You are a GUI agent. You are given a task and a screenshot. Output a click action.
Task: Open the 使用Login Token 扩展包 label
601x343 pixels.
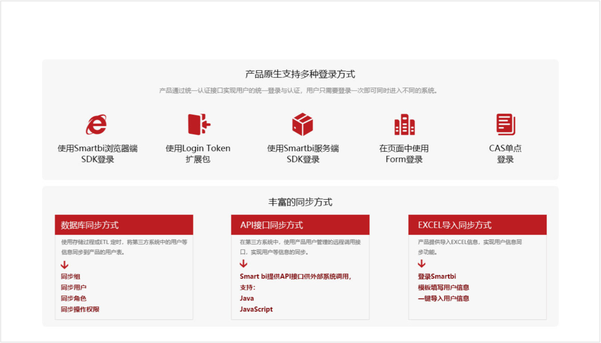(198, 154)
